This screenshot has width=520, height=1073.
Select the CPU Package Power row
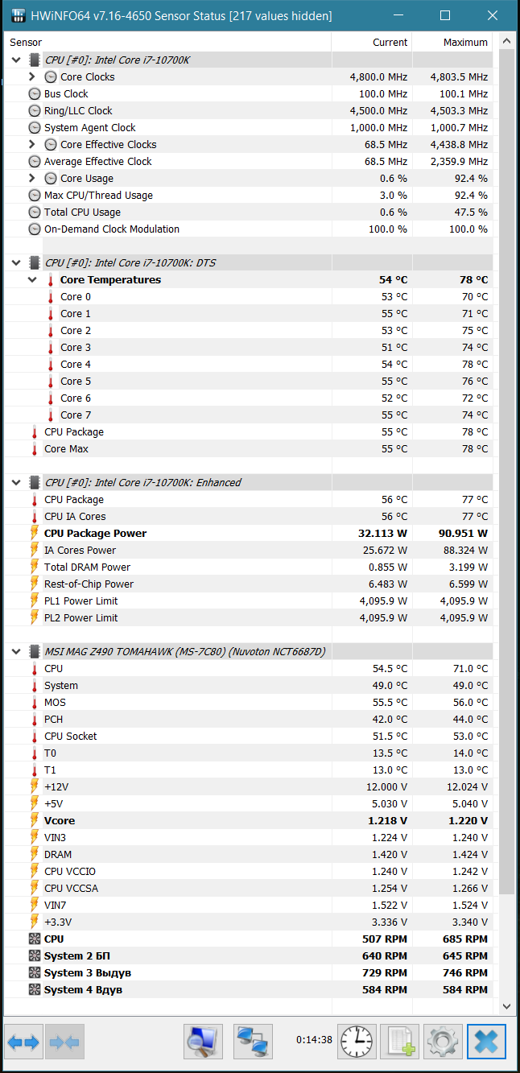tap(249, 533)
